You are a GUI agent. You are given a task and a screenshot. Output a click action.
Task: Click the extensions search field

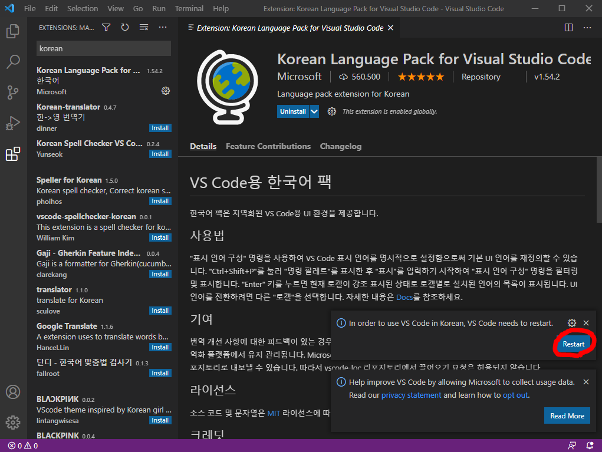104,48
